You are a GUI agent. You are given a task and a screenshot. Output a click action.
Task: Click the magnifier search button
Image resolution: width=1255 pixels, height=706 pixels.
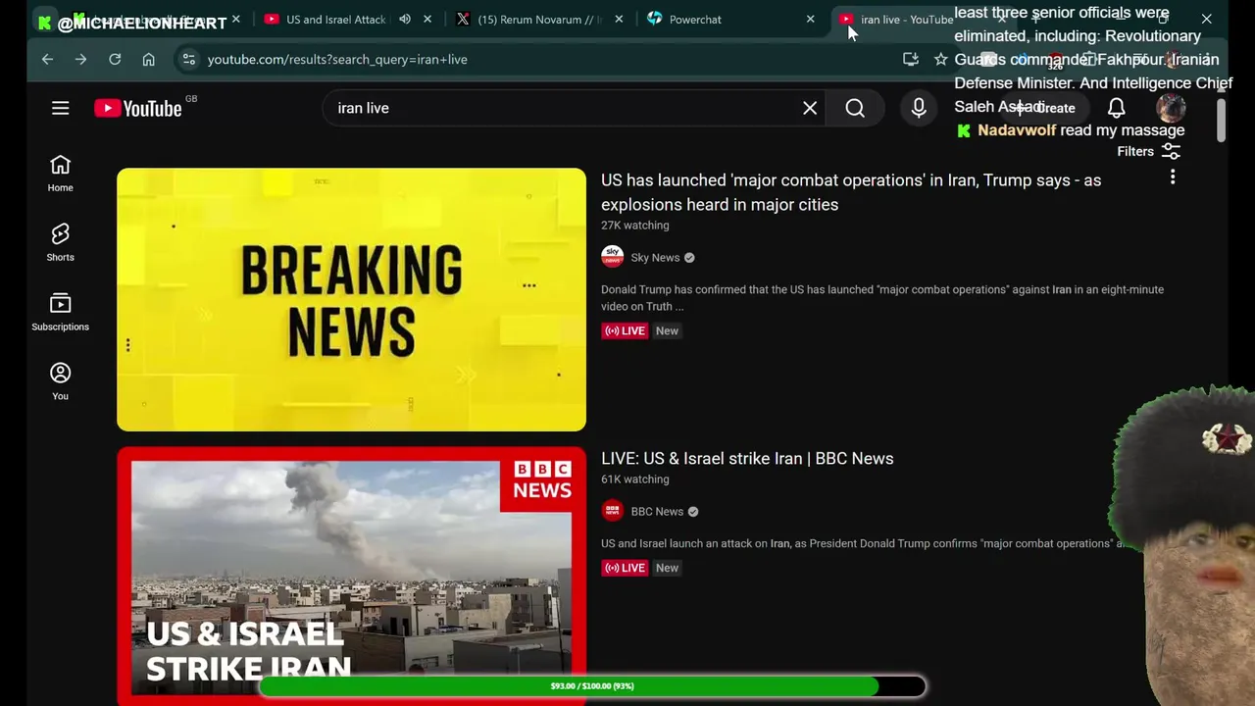[x=855, y=108]
